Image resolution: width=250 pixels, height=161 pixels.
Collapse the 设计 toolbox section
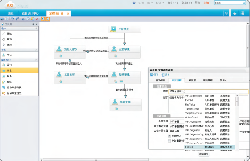[x=37, y=29]
